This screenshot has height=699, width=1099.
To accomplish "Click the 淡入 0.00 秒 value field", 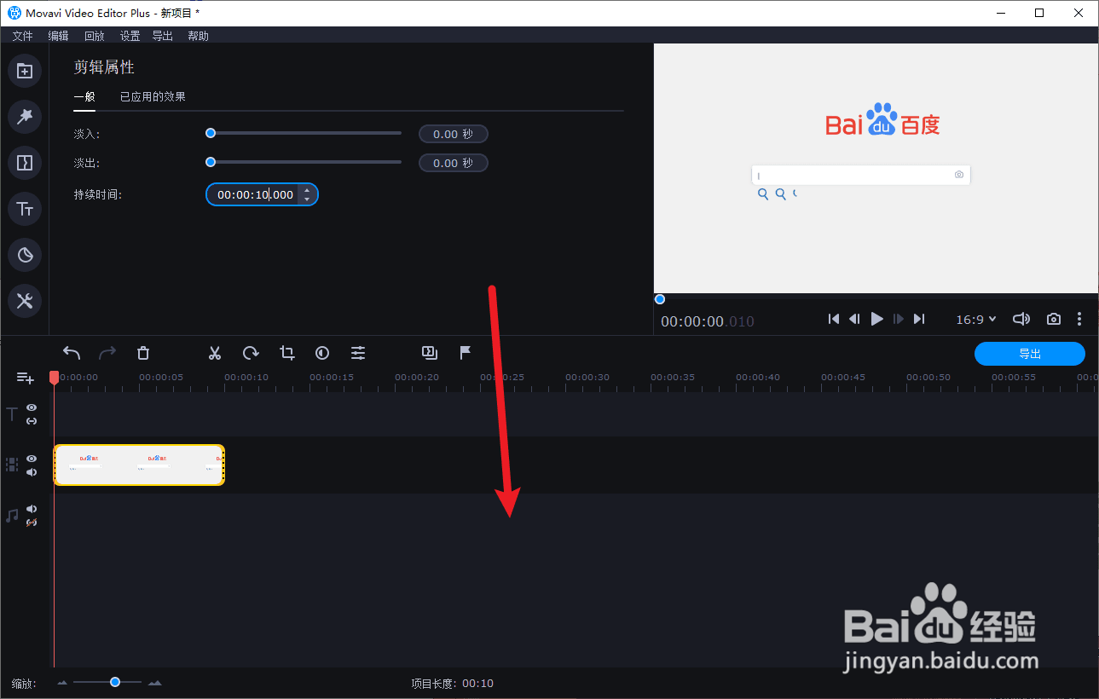I will [x=453, y=134].
